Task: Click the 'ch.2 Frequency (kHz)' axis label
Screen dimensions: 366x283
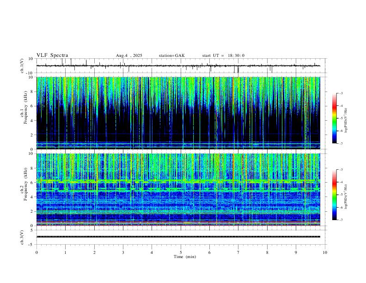Action: pos(24,184)
